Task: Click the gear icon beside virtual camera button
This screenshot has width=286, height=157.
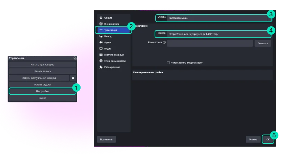Action: (73, 78)
